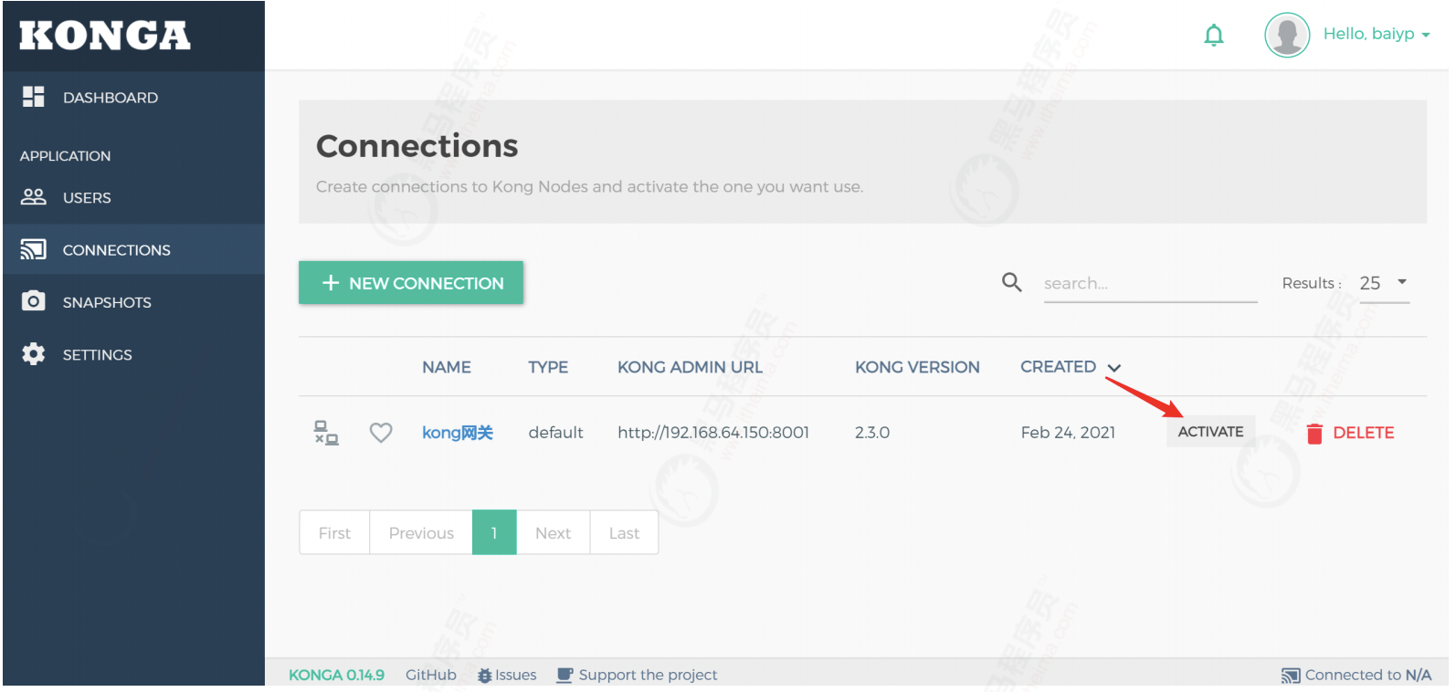Click the Next pagination button
Screen dimensions: 1456x692
coord(553,532)
